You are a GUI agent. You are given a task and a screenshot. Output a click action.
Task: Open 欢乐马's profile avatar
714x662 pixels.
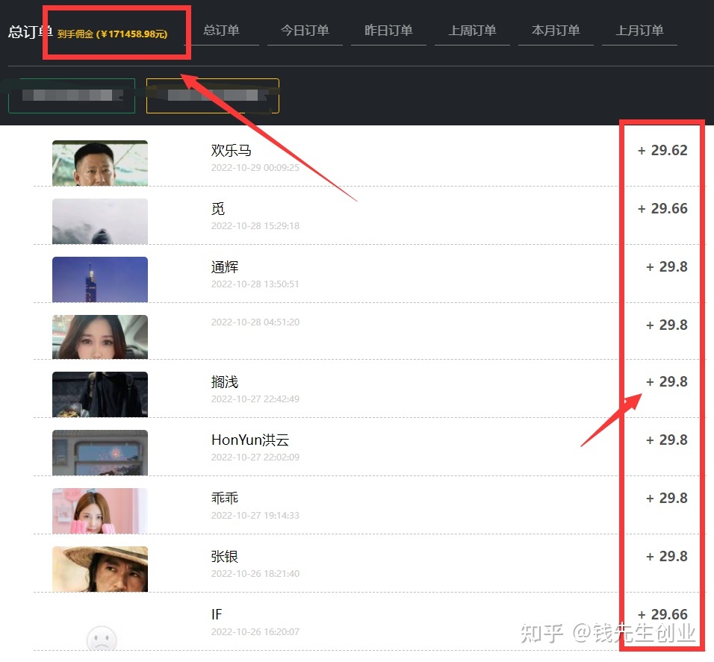coord(100,163)
